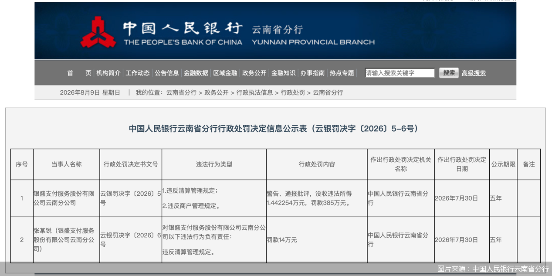This screenshot has height=276, width=552.
Task: Click banner text YUNNAN PROVINCIAL BRANCH
Action: (313, 42)
